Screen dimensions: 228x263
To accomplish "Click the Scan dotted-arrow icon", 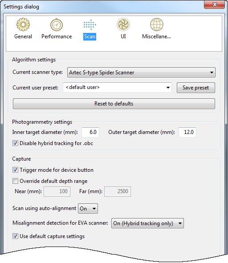I will click(x=90, y=24).
